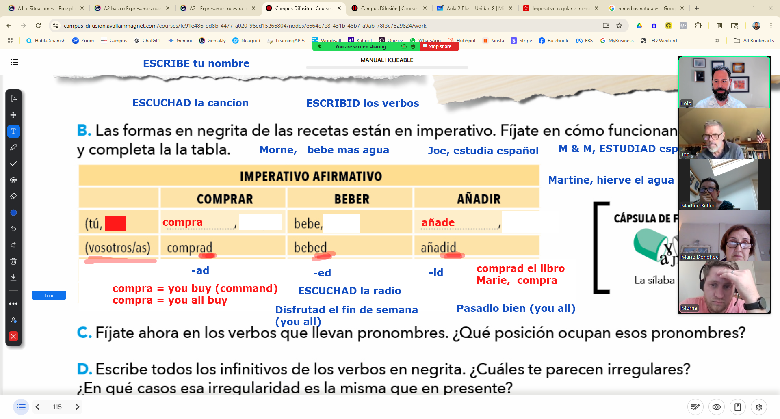Select Martine Butler's video thumbnail

(x=724, y=185)
